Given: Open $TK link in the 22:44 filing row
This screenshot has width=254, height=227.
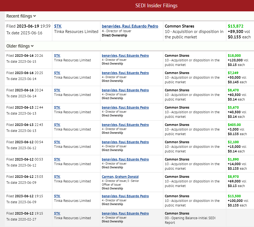Looking at the screenshot, I should (57, 108).
